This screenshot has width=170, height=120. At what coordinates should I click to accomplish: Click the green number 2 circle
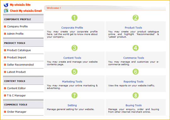[x=135, y=18]
